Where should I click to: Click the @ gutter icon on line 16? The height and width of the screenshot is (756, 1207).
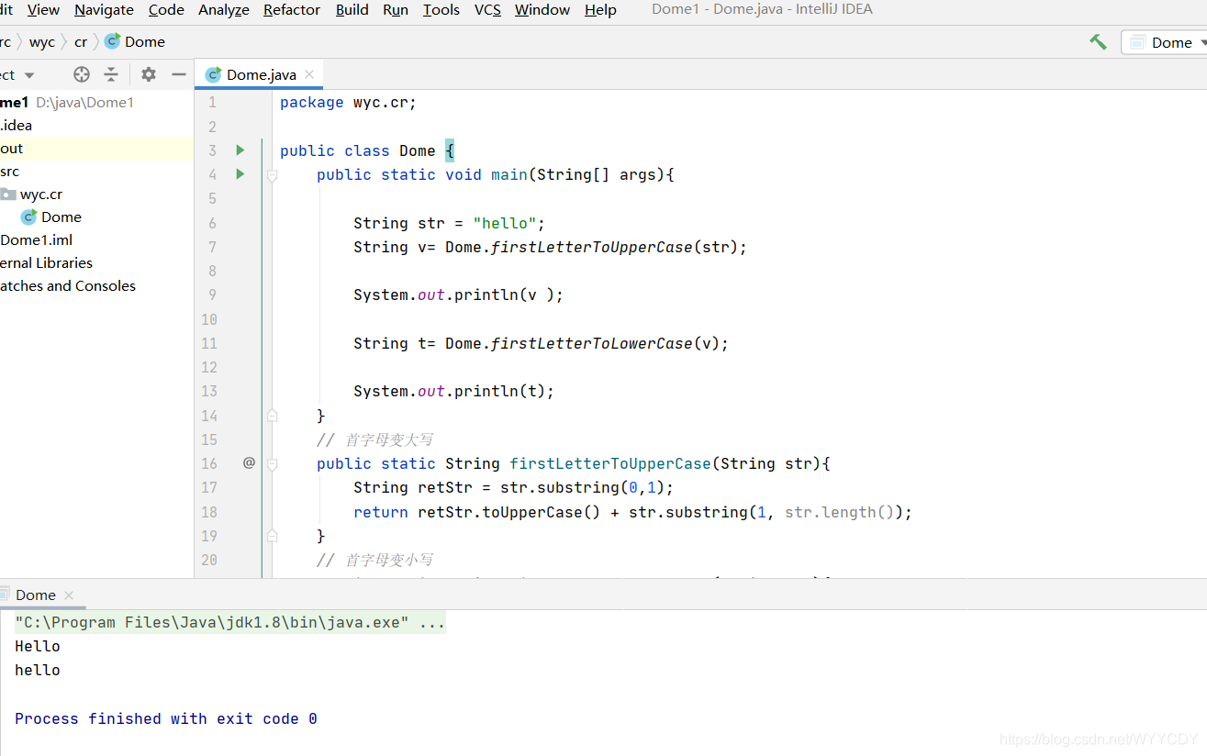(249, 463)
